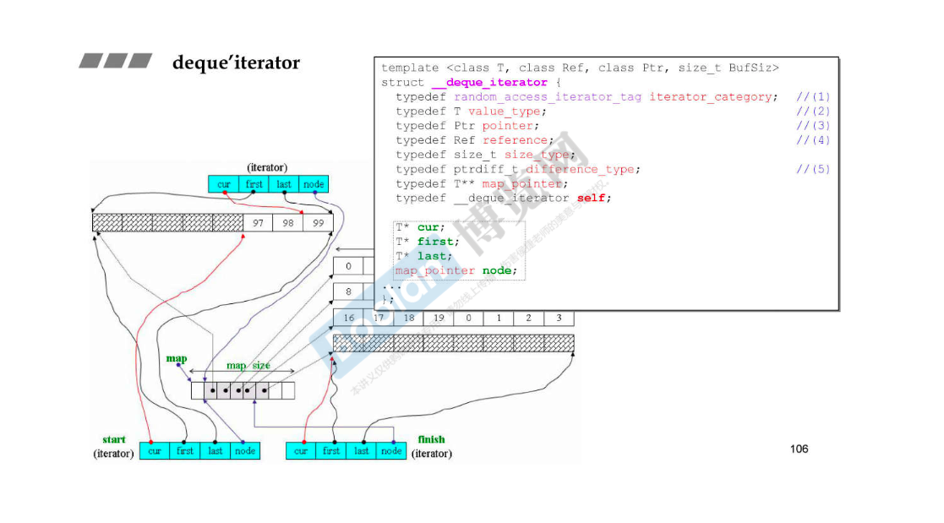Click the red "reference" typedef name

pyautogui.click(x=515, y=140)
